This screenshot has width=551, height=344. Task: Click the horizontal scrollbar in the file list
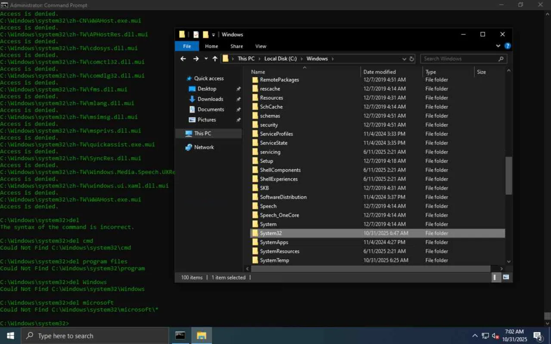click(x=371, y=269)
